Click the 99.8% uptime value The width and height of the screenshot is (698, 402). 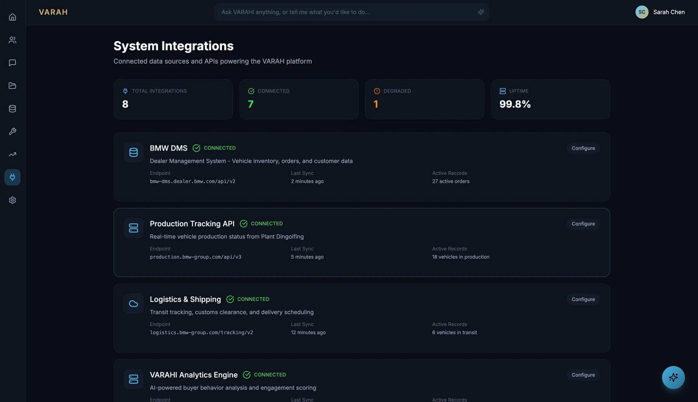pos(515,104)
